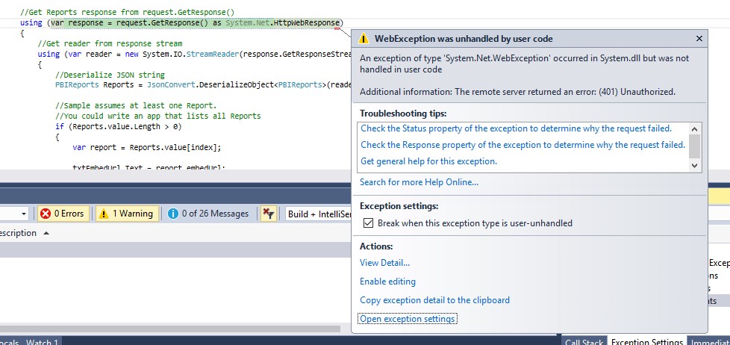Switch to the Watch 1 tab
Screen dimensions: 730x345
(x=42, y=342)
